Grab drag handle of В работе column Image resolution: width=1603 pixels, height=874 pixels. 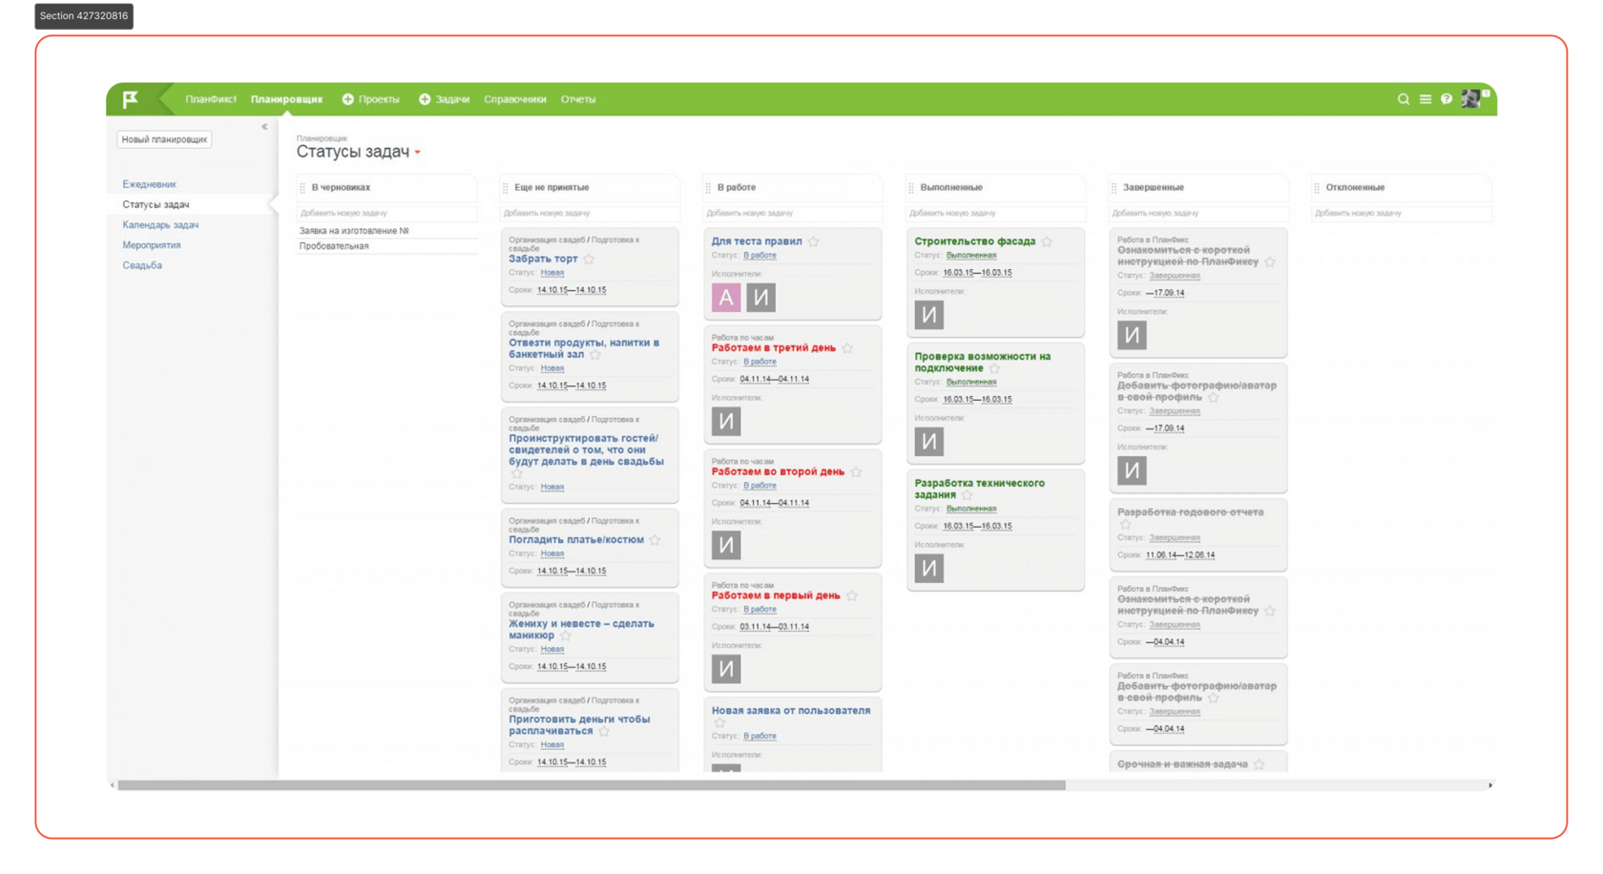[708, 188]
